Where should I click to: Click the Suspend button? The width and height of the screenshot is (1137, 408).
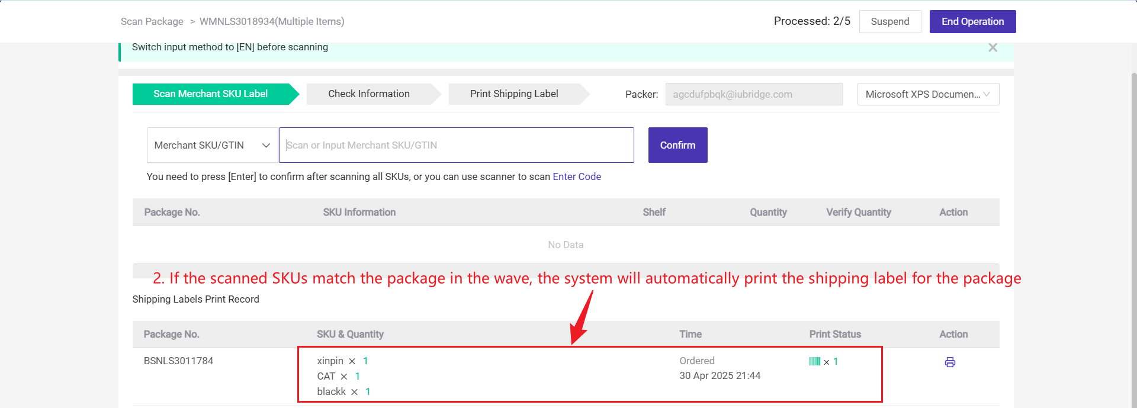tap(889, 22)
